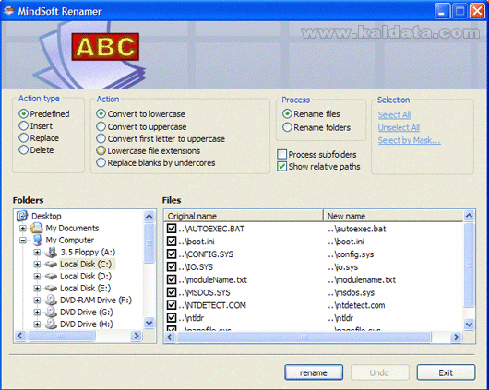Sort by the Original name column header
This screenshot has height=390, width=489.
coord(244,216)
